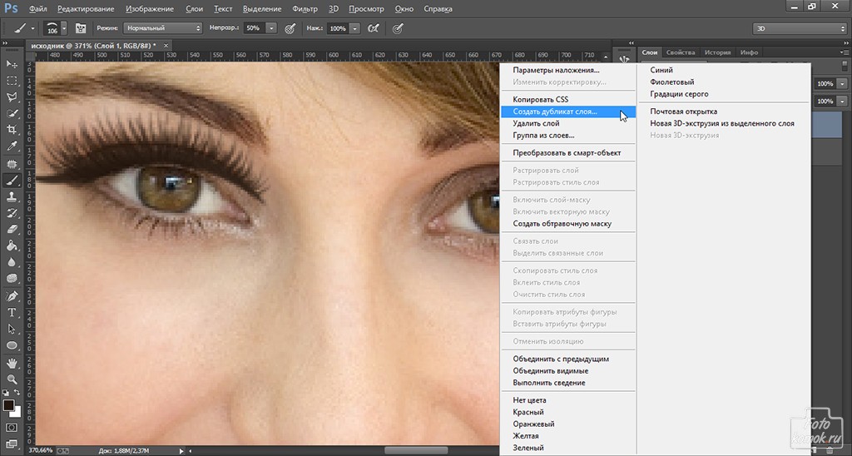This screenshot has width=852, height=456.
Task: Select the Eyedropper tool
Action: point(12,146)
